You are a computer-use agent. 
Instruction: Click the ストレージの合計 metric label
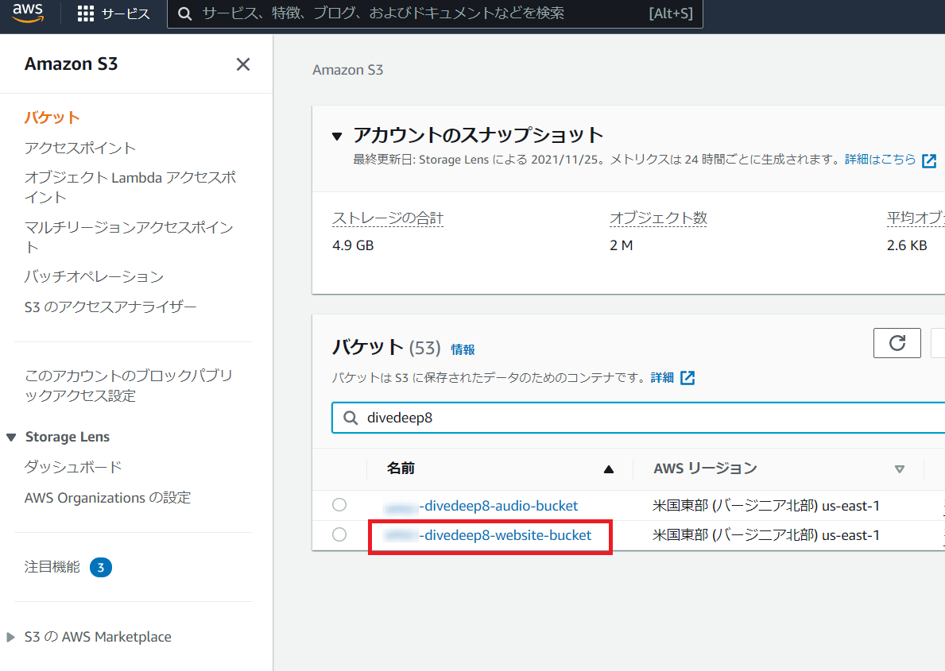click(388, 218)
